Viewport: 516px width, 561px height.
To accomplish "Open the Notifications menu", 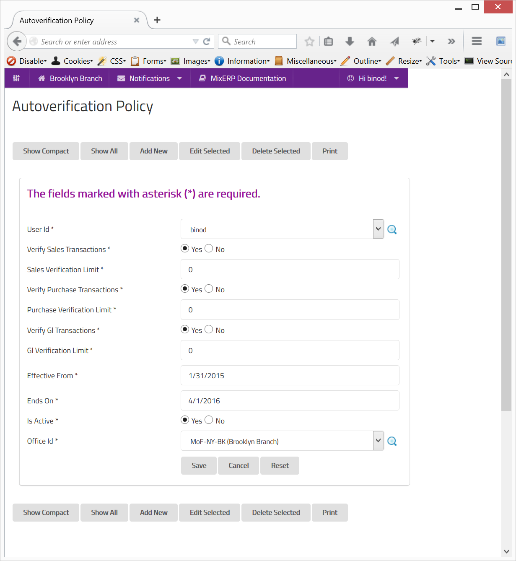I will coord(150,78).
